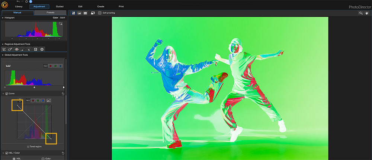Select the crop and straighten tool
The height and width of the screenshot is (160, 372).
(x=4, y=49)
